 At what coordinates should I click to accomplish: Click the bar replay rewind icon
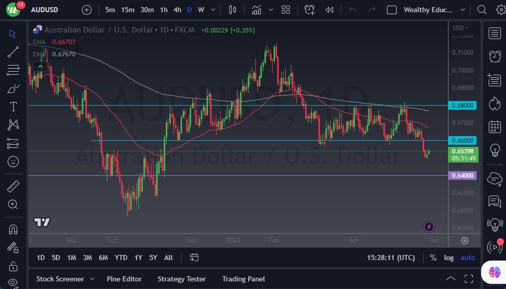point(330,10)
